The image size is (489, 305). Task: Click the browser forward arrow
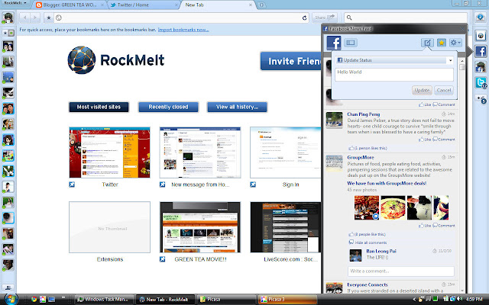coord(35,18)
